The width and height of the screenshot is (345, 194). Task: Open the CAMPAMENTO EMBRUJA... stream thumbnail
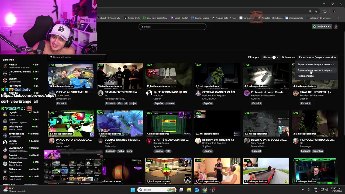coord(120,76)
